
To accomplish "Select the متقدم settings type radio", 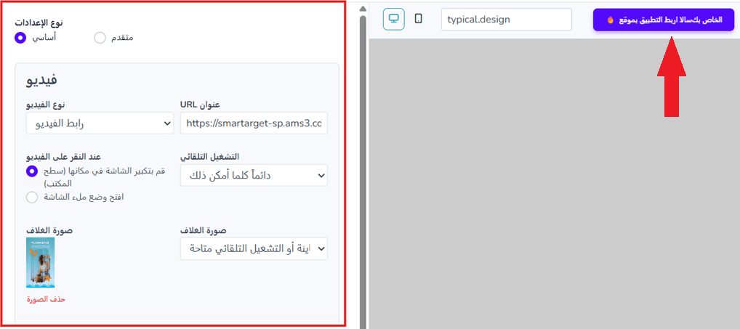I will pos(100,38).
